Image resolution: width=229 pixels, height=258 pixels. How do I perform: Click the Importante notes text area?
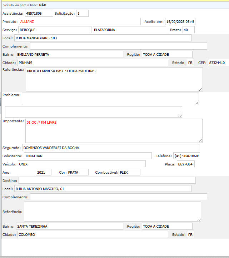(114, 130)
